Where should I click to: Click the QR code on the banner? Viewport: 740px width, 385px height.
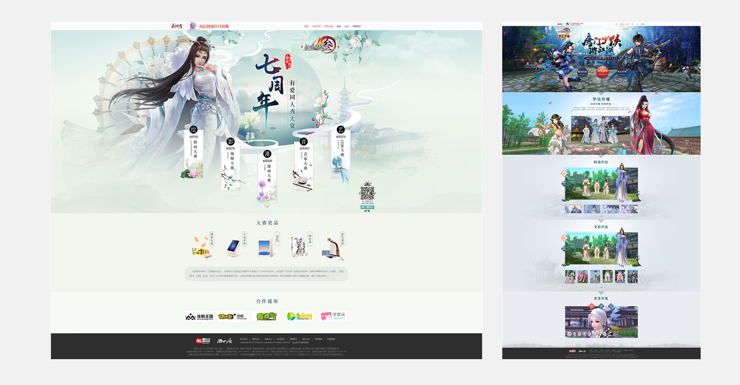tap(367, 193)
